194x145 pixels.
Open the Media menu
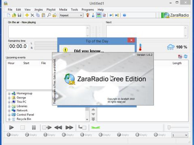coord(63,10)
